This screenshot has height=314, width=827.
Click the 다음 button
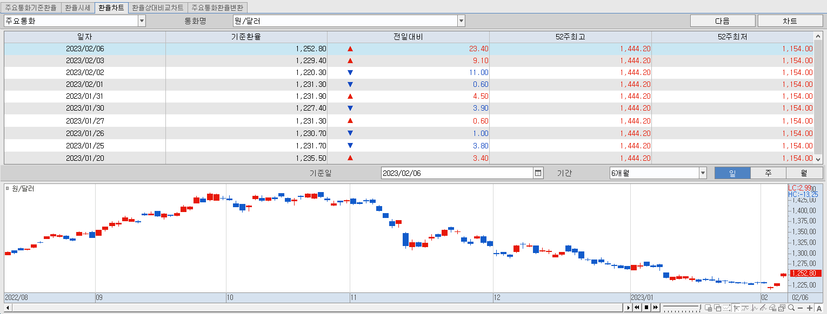coord(723,21)
